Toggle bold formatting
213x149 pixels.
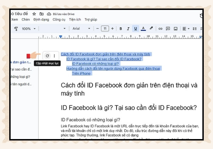(121, 29)
